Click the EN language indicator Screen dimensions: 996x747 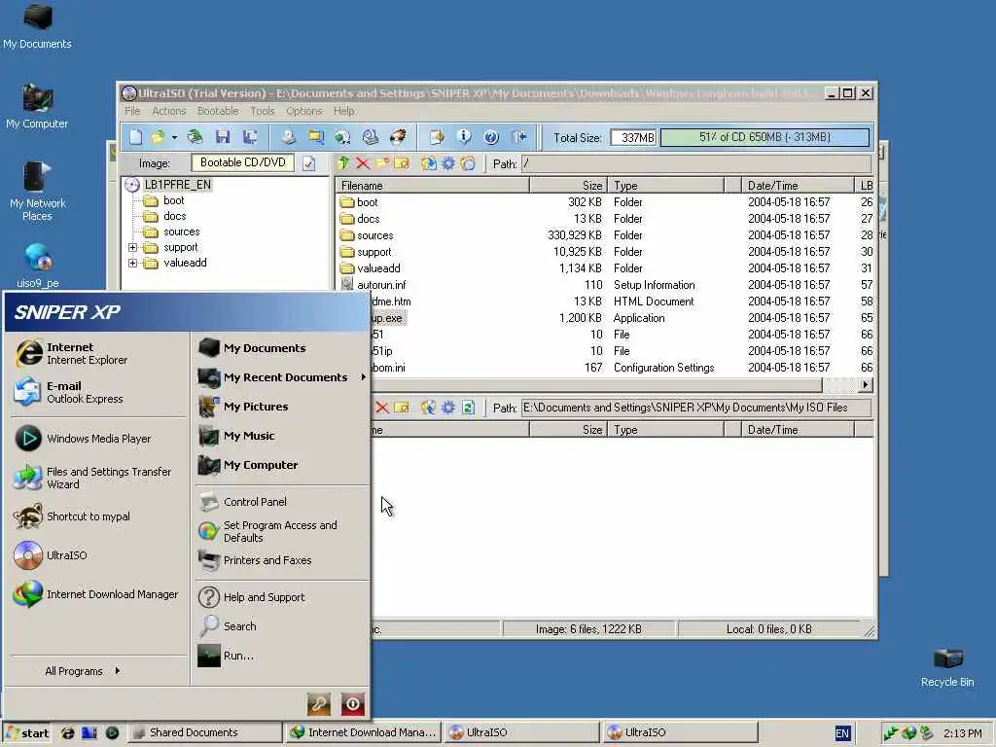click(x=842, y=733)
